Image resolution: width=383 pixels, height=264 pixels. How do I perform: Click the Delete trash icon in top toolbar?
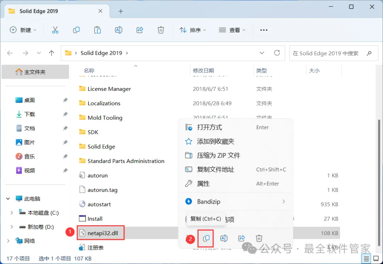tap(161, 30)
